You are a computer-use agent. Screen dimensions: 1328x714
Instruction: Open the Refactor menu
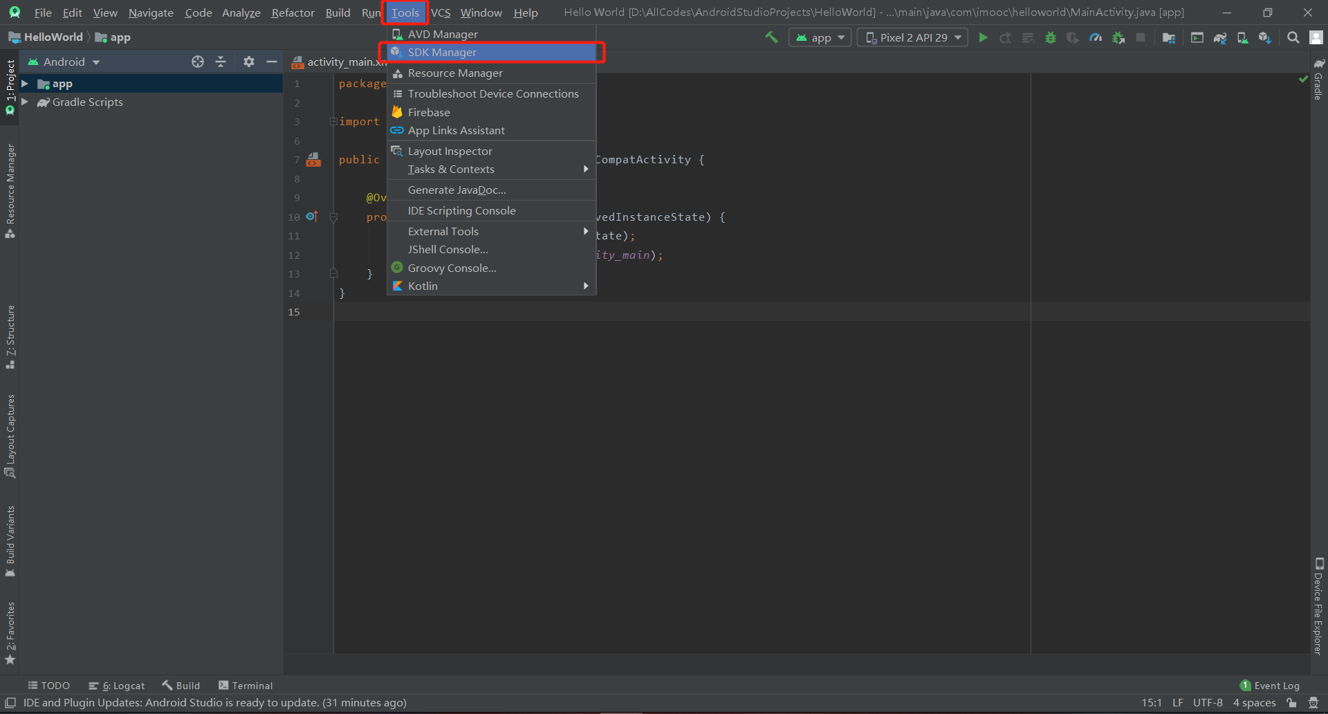(x=293, y=12)
